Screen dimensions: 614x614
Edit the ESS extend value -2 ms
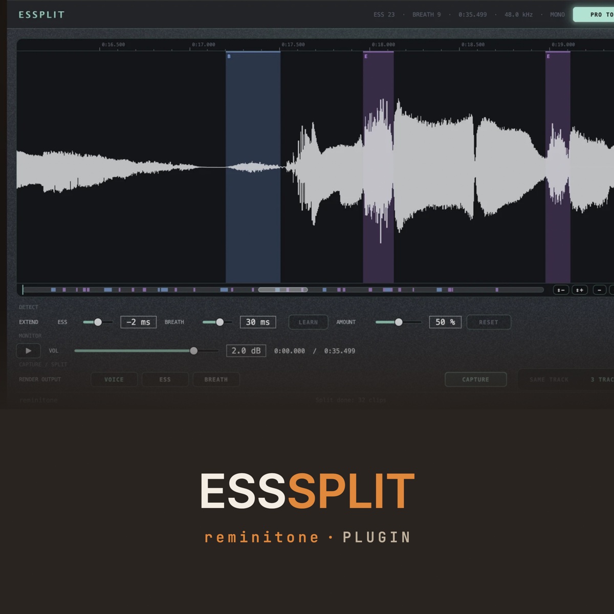138,322
